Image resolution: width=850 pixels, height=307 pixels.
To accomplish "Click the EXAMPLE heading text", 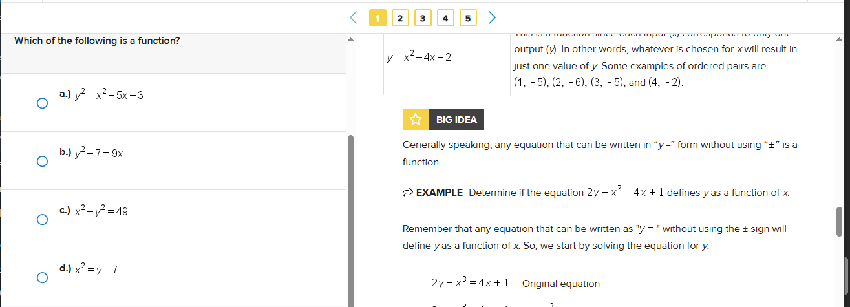I will (x=440, y=193).
